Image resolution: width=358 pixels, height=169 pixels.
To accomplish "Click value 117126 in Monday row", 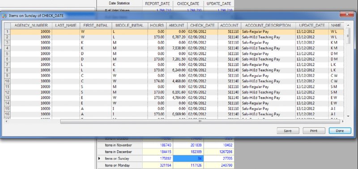I will click(x=188, y=165).
